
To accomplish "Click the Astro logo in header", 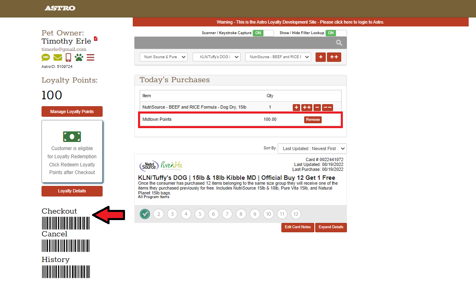I will (x=60, y=8).
